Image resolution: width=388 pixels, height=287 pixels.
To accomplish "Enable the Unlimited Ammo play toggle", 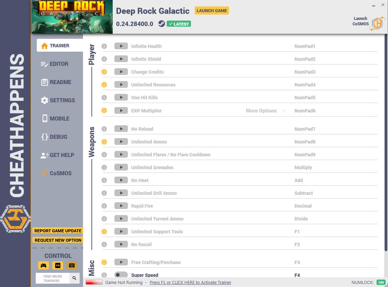I will point(121,141).
